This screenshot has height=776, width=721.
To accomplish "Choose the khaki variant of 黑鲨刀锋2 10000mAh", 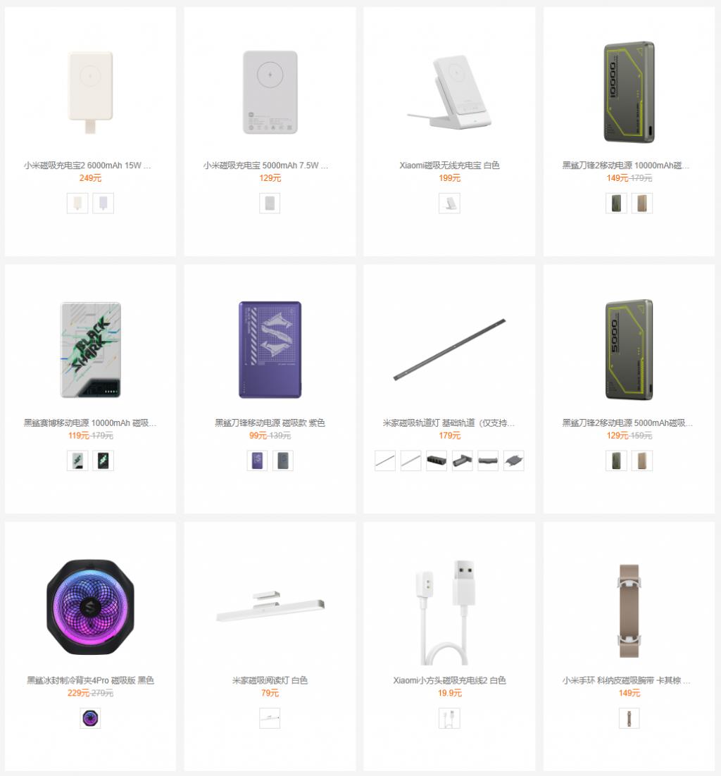I will pos(642,203).
